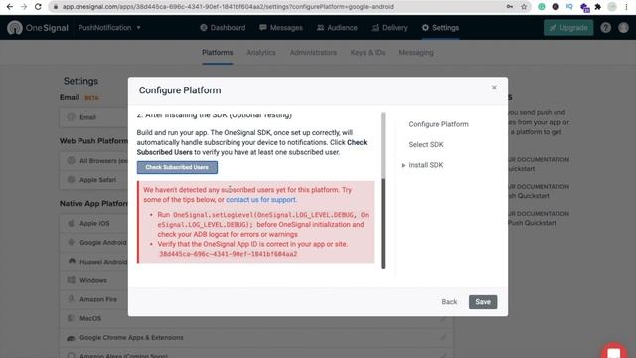Select the Install SDK step
Screen dimensions: 636x358
[426, 165]
